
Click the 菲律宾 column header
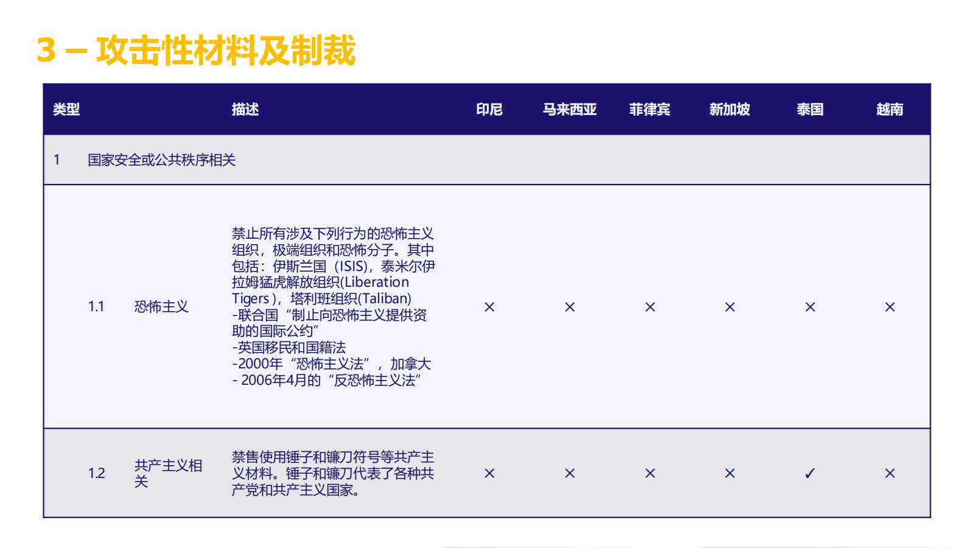tap(650, 110)
